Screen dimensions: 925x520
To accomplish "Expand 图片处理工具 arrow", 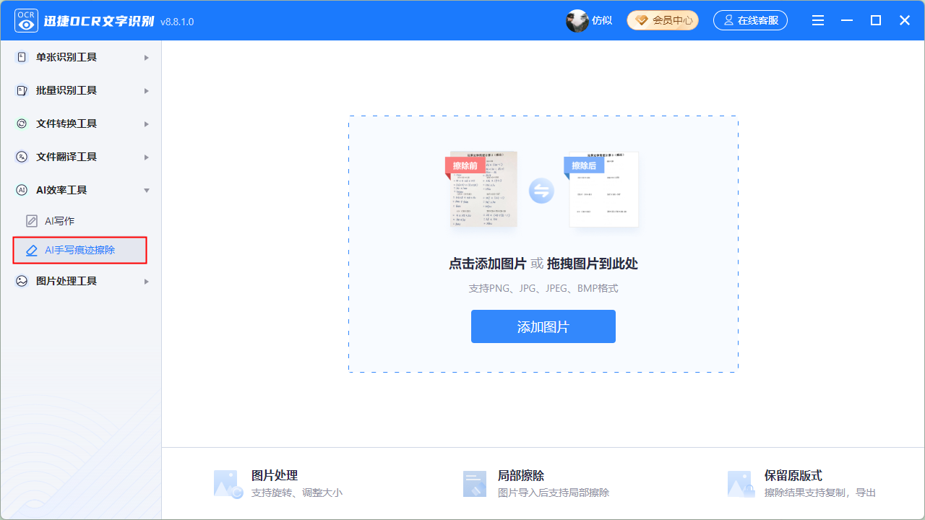I will pyautogui.click(x=147, y=281).
